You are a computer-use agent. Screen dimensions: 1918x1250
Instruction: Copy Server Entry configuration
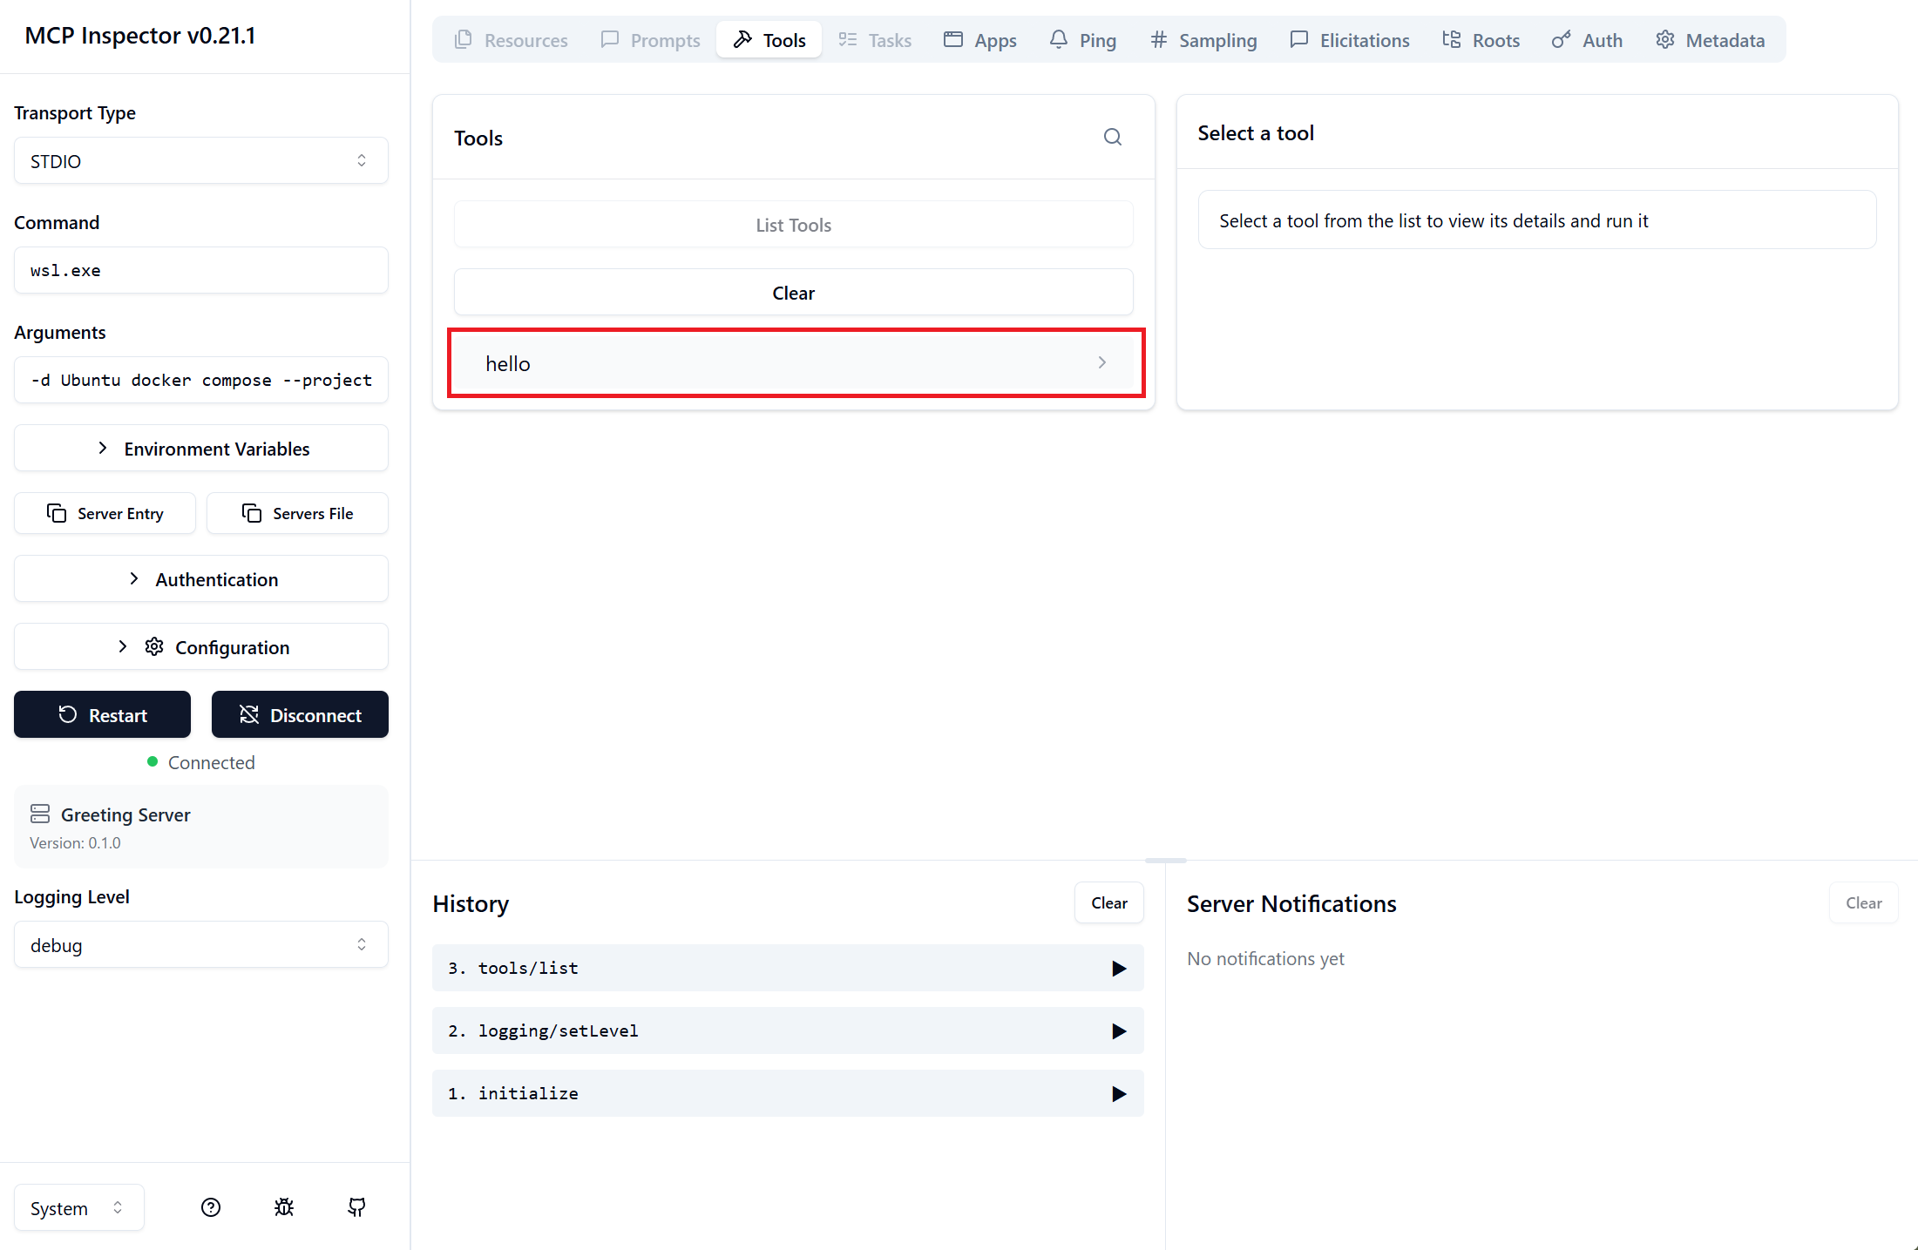[x=105, y=514]
